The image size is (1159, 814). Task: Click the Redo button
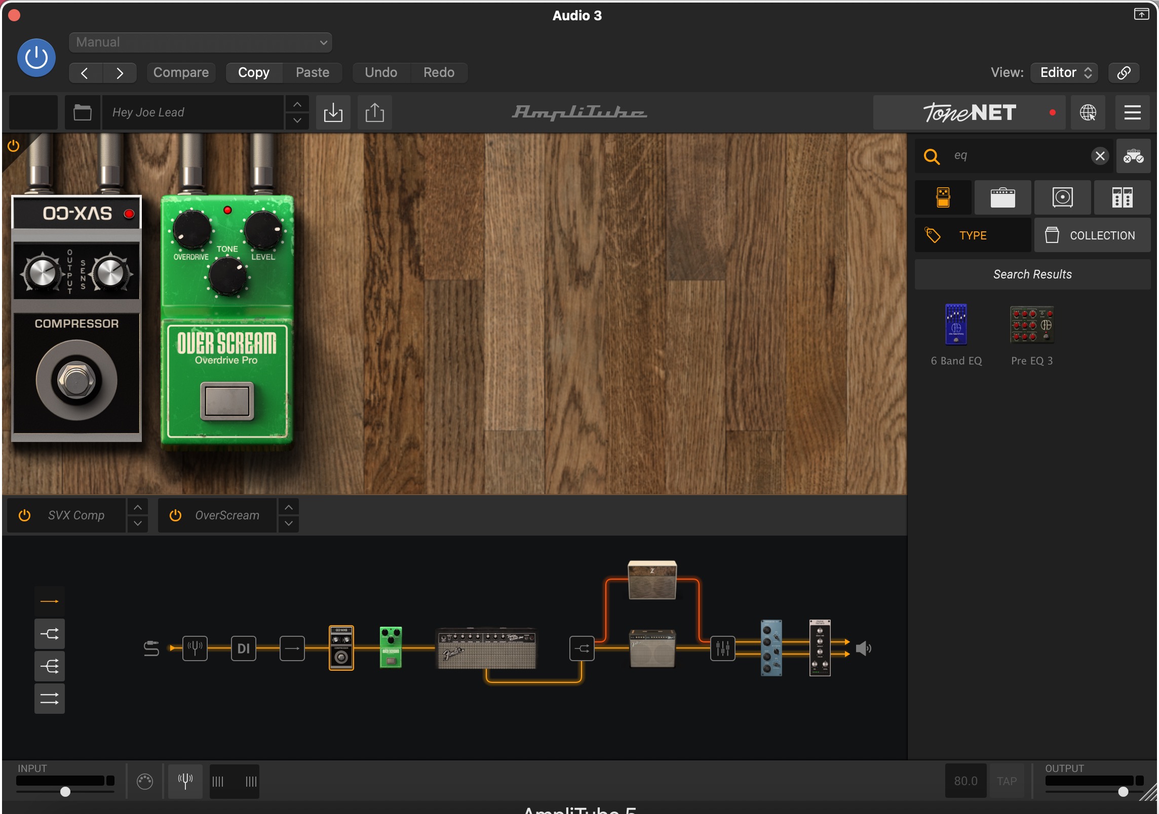click(x=439, y=73)
